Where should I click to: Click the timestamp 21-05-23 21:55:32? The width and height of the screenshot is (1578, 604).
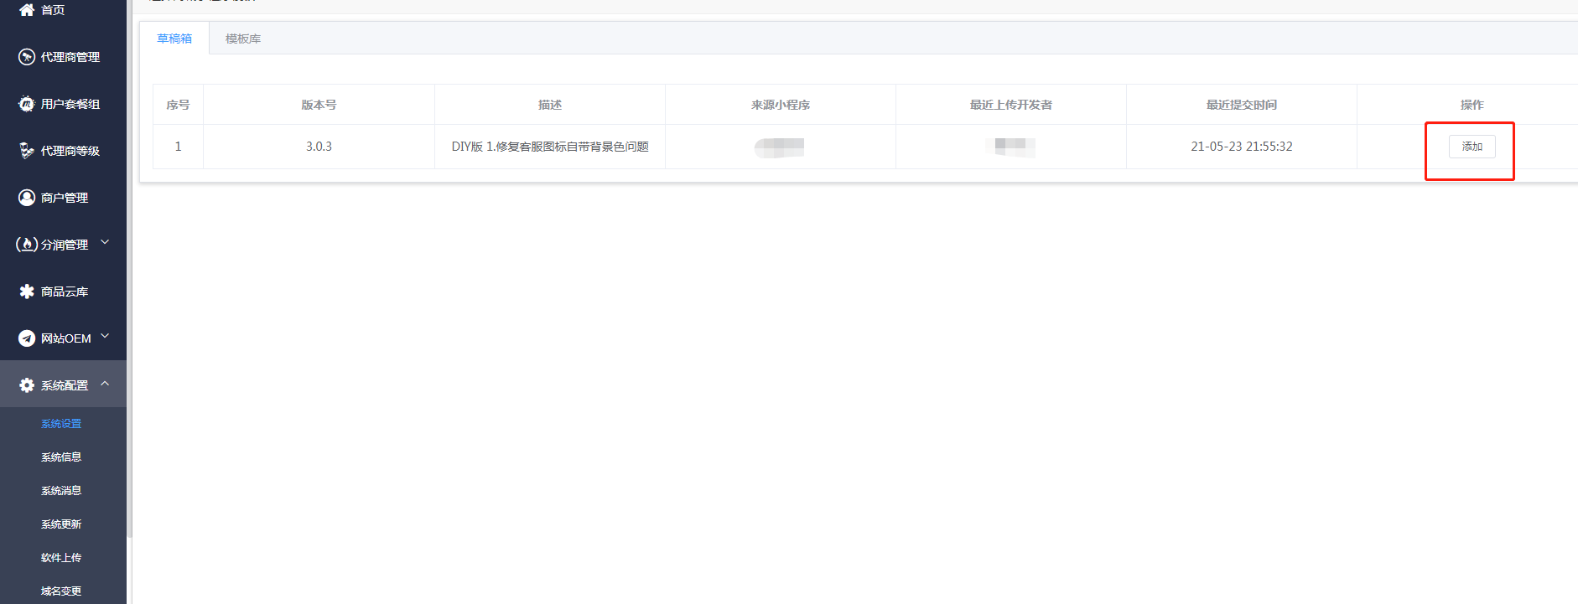click(1242, 147)
